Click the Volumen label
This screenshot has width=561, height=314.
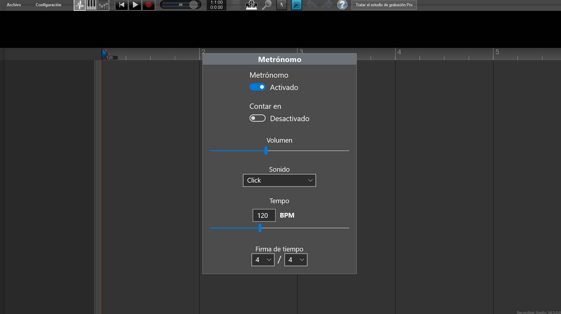click(279, 140)
